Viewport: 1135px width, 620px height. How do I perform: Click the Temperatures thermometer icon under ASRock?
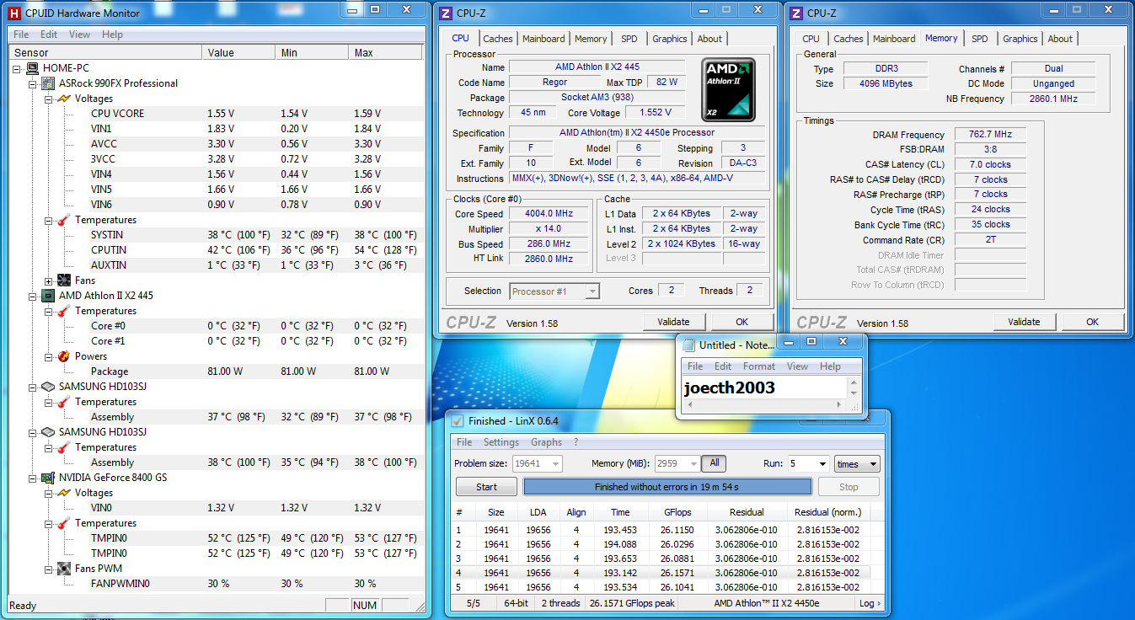pyautogui.click(x=64, y=220)
